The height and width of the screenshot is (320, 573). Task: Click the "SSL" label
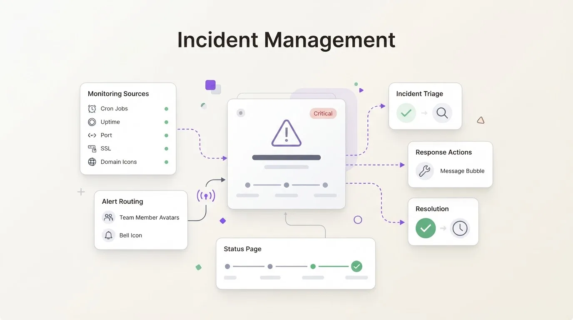(x=106, y=149)
